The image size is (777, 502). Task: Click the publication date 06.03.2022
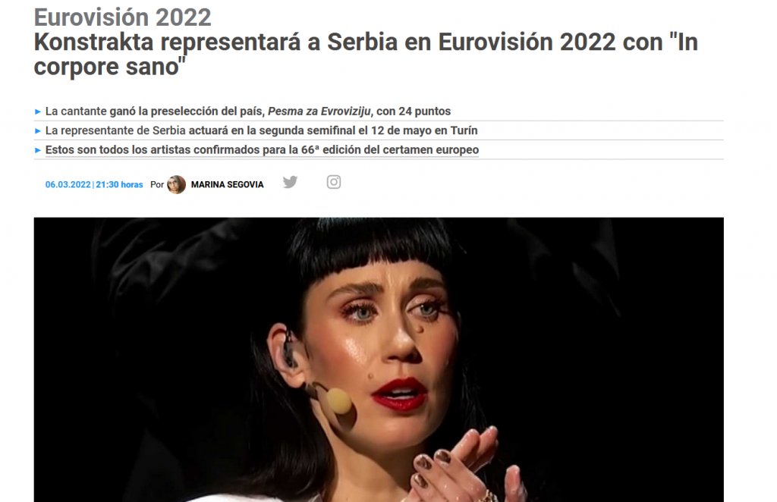68,185
